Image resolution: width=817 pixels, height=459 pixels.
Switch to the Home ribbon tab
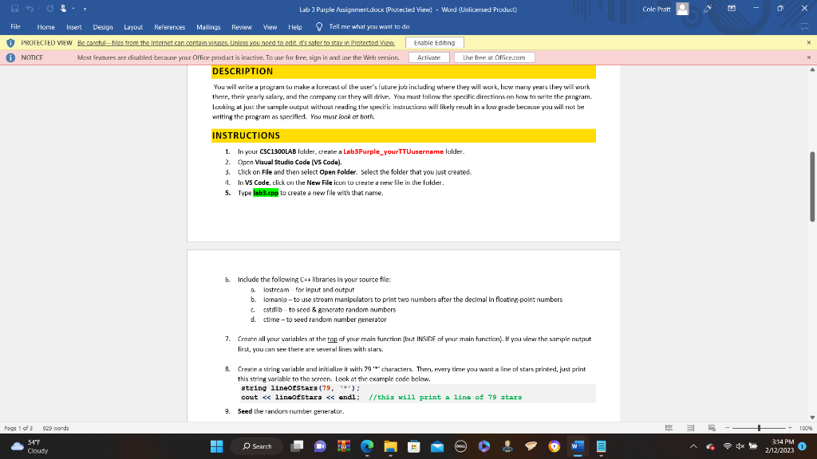click(x=45, y=26)
